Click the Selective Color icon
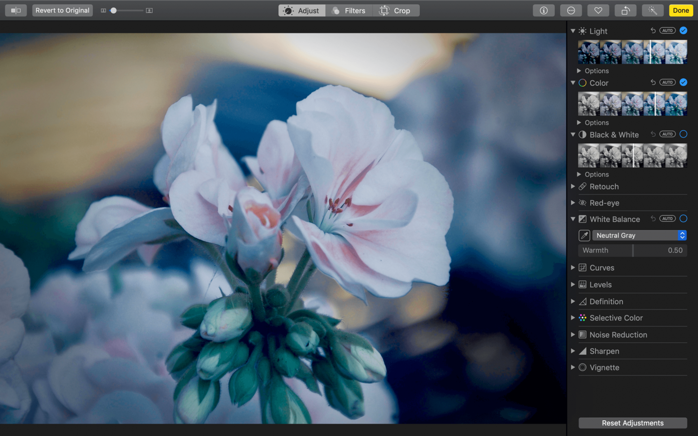Screen dimensions: 698x436 [583, 318]
